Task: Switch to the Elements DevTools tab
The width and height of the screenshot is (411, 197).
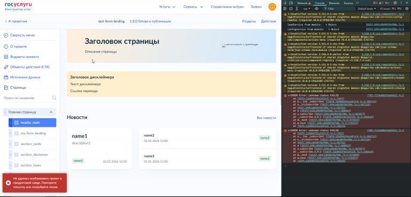Action: (x=334, y=3)
